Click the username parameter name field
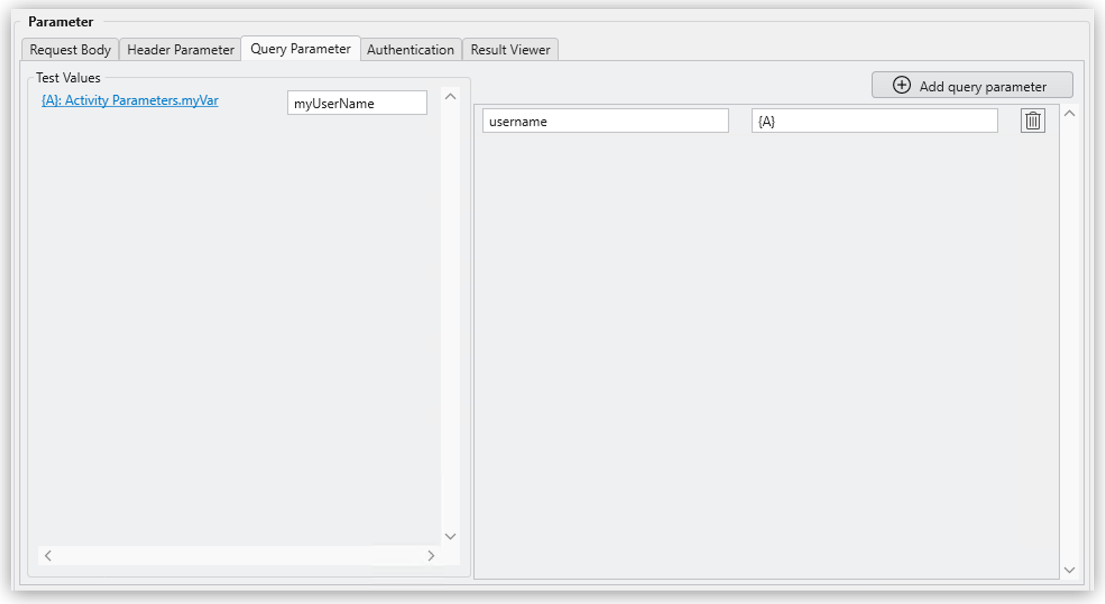The height and width of the screenshot is (604, 1105). click(x=605, y=121)
